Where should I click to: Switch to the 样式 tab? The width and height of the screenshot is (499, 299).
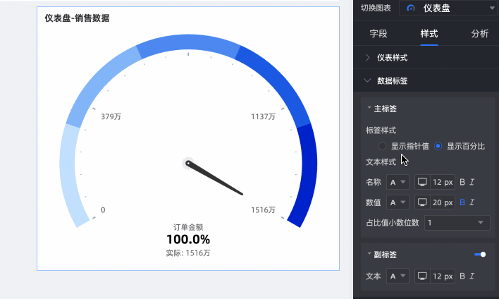pyautogui.click(x=429, y=33)
